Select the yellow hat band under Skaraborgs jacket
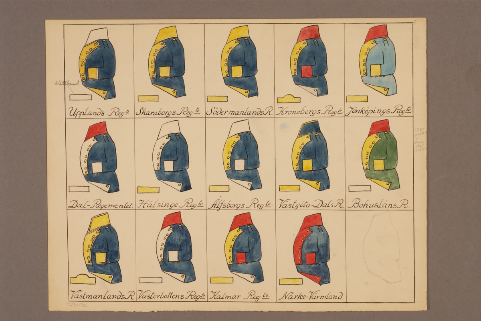 pos(148,98)
